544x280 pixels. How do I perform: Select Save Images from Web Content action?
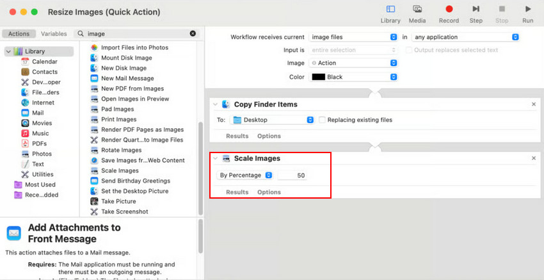(x=138, y=160)
